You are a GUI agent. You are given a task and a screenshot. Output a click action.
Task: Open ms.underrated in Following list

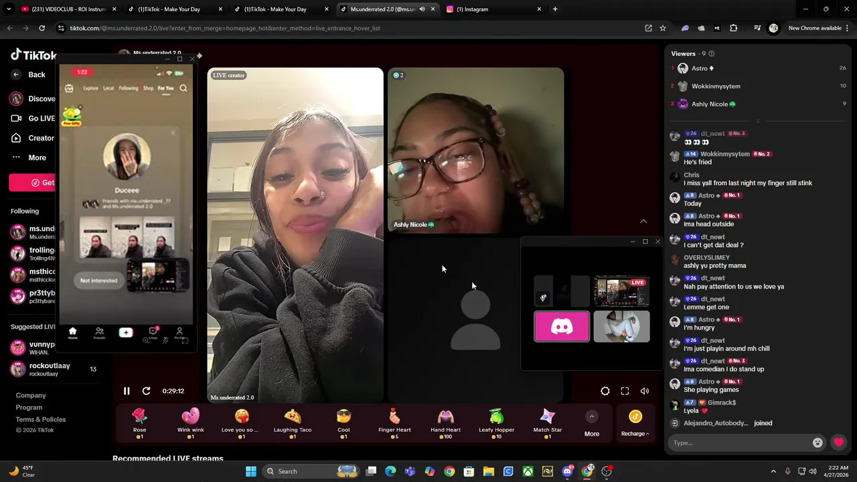(33, 232)
